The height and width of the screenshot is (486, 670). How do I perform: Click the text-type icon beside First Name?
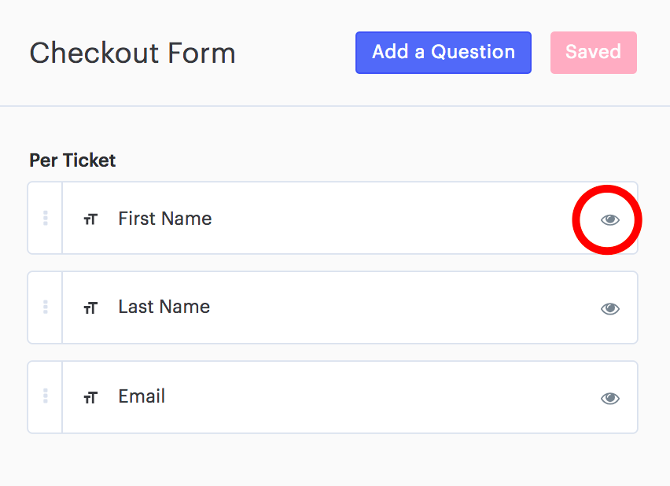point(90,219)
